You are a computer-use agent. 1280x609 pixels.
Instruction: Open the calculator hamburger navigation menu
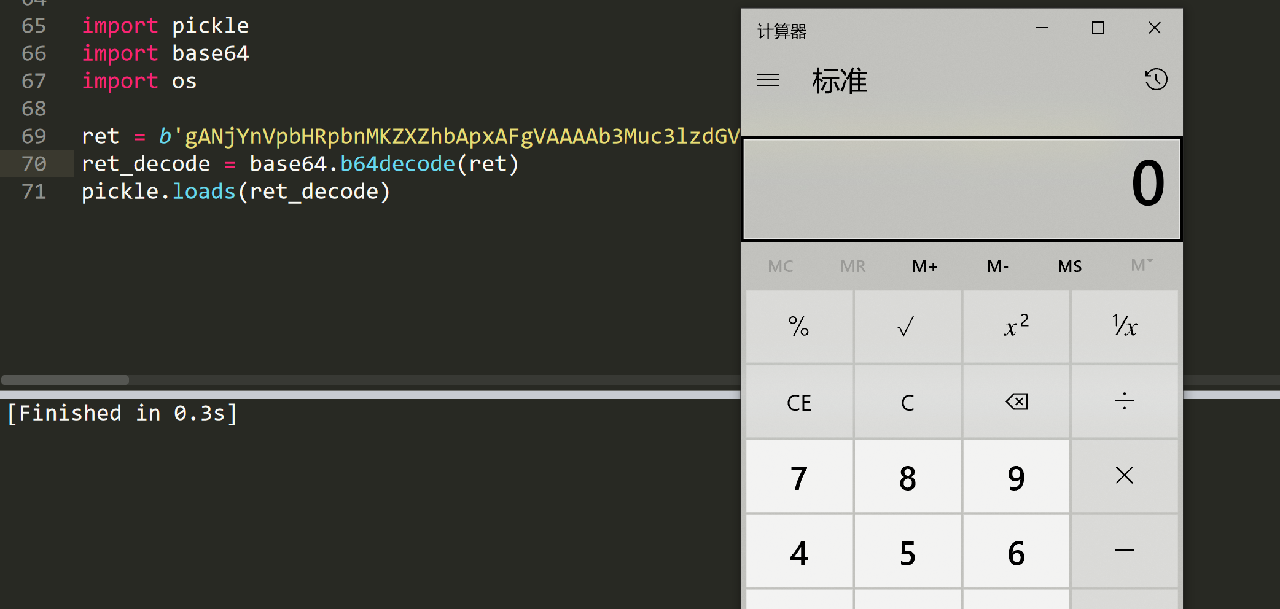[768, 80]
